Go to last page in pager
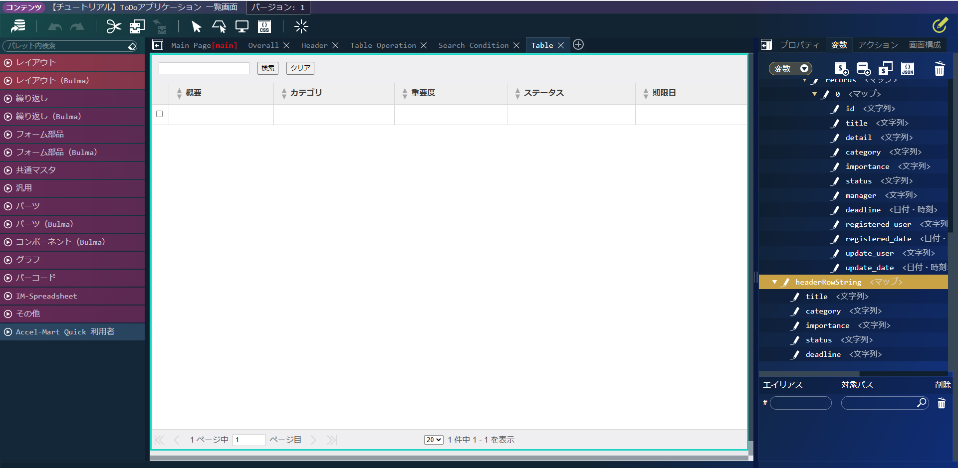 coord(332,440)
